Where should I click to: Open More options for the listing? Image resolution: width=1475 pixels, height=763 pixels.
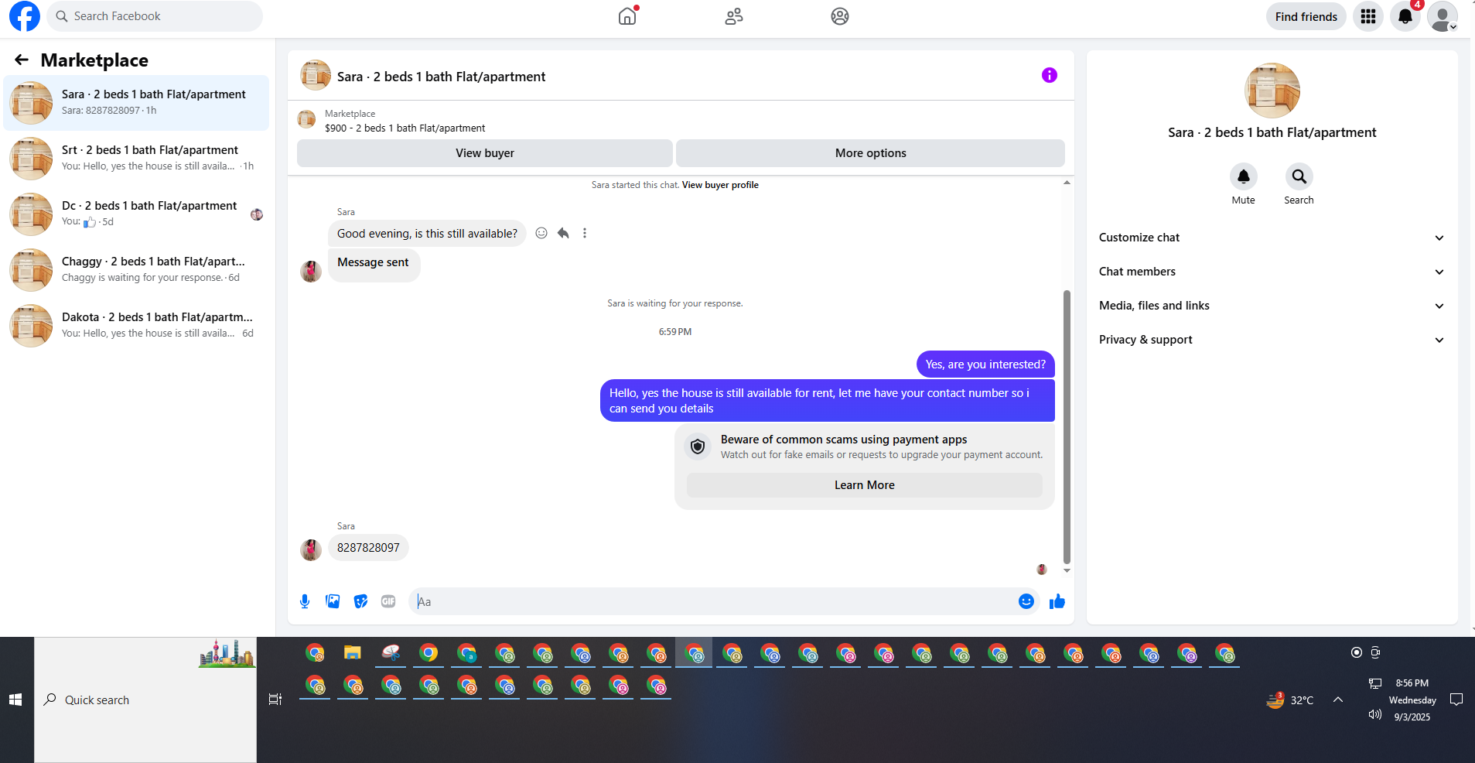(871, 153)
